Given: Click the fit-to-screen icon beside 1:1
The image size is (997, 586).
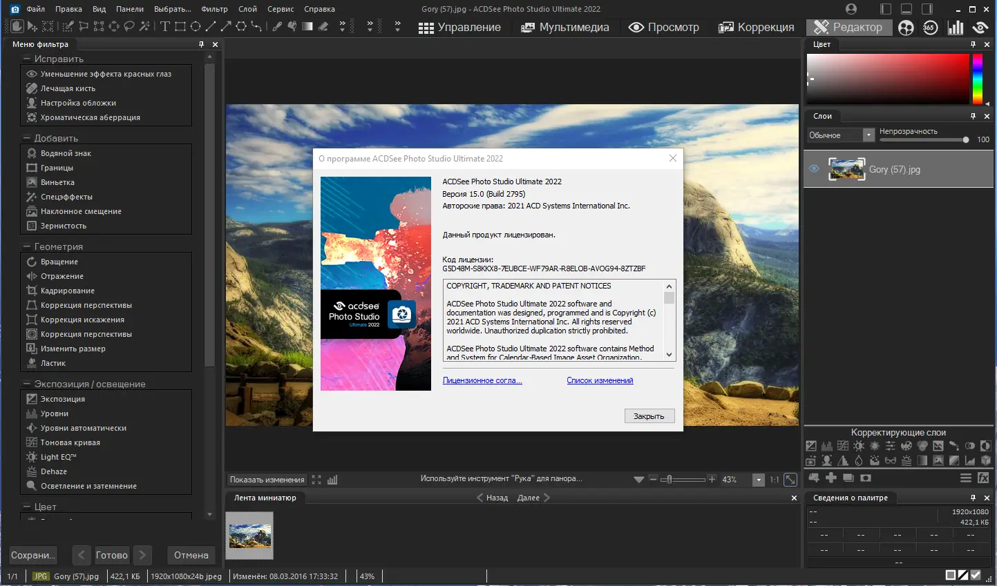Looking at the screenshot, I should [790, 480].
